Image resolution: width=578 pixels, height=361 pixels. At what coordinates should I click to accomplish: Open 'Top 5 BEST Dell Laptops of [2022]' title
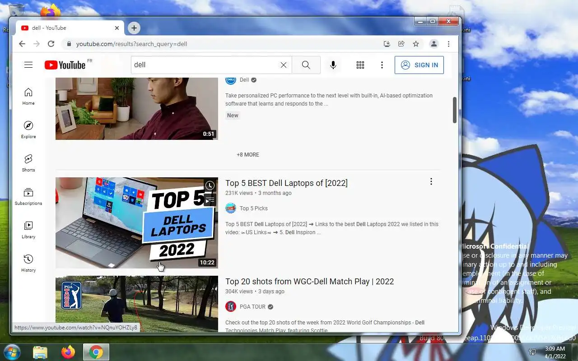(286, 183)
